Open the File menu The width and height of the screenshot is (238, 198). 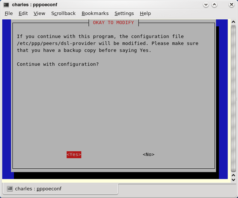pos(9,13)
